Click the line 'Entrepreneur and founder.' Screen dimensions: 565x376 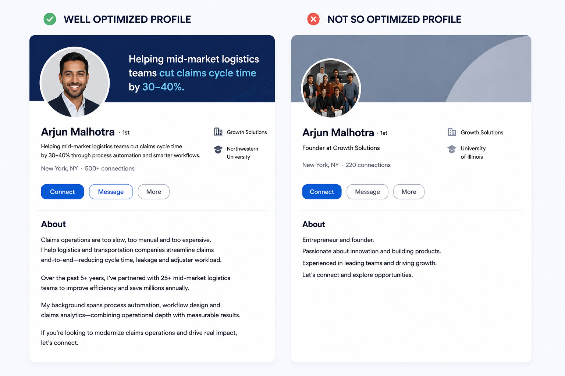point(338,240)
